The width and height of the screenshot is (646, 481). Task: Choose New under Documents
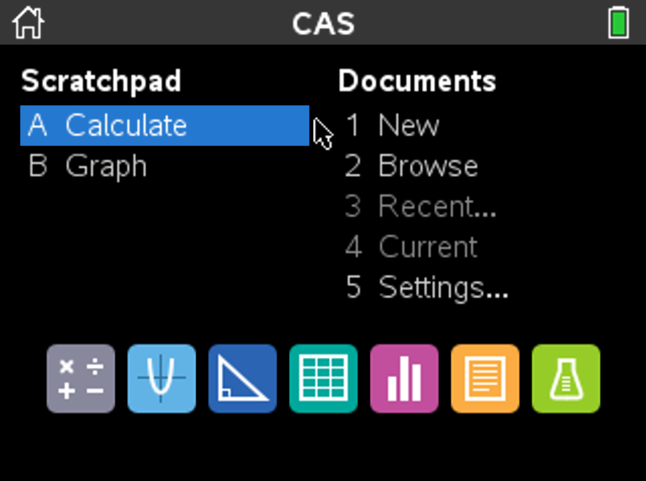pyautogui.click(x=408, y=126)
